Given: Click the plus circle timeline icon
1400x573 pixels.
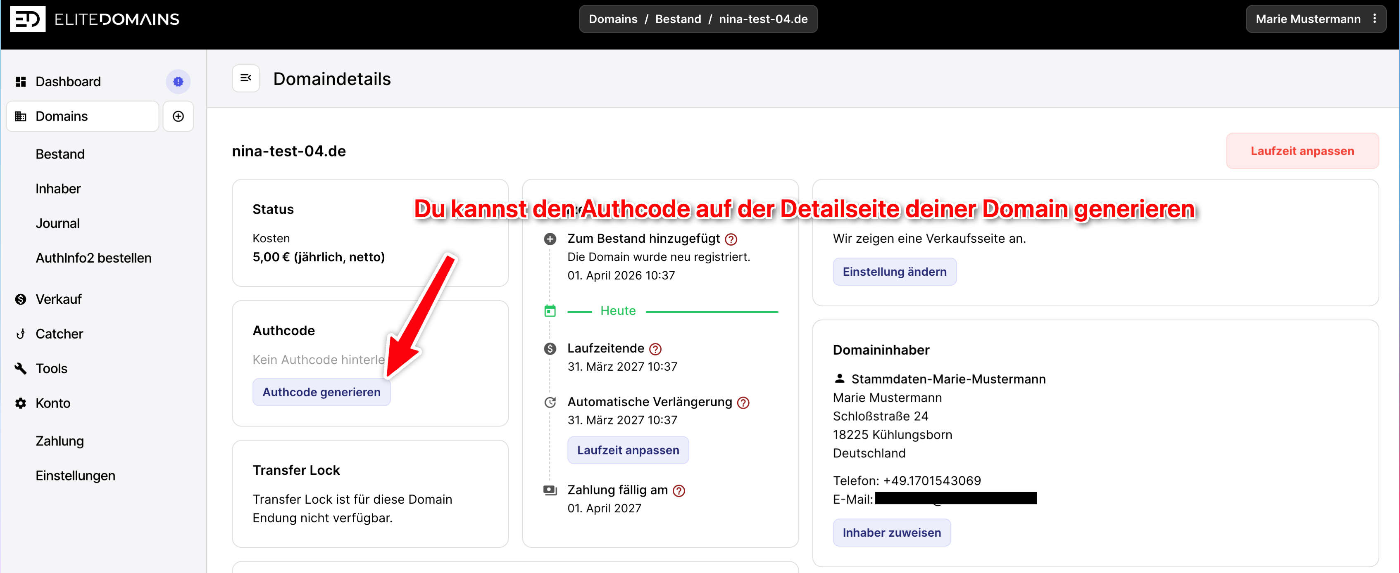Looking at the screenshot, I should pos(550,239).
